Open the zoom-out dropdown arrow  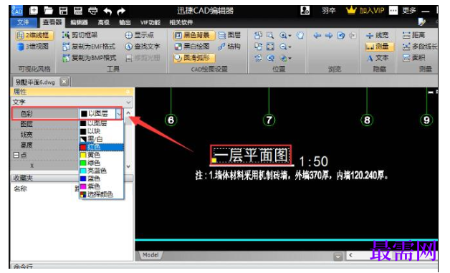click(290, 47)
